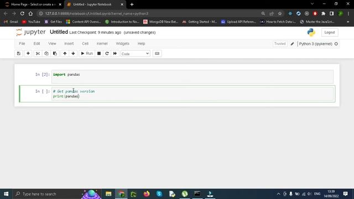Open the browser tab search dropdown arrow
Screen dimensions: 354x199
(312, 4)
